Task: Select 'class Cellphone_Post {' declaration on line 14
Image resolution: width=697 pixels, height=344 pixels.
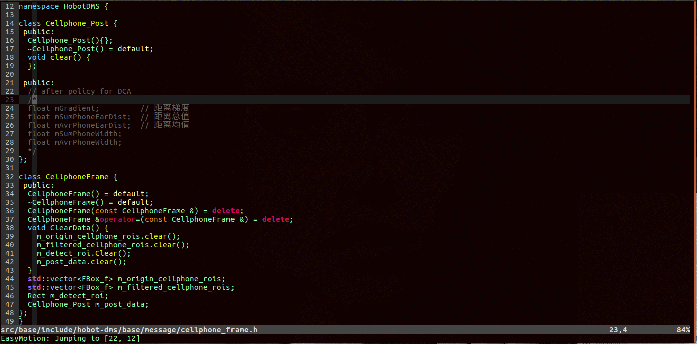Action: (68, 24)
